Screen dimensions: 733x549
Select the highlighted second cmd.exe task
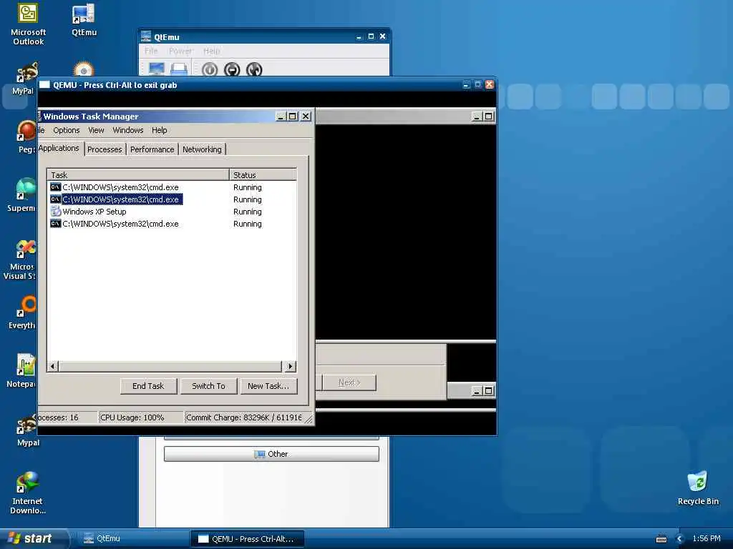(172, 199)
